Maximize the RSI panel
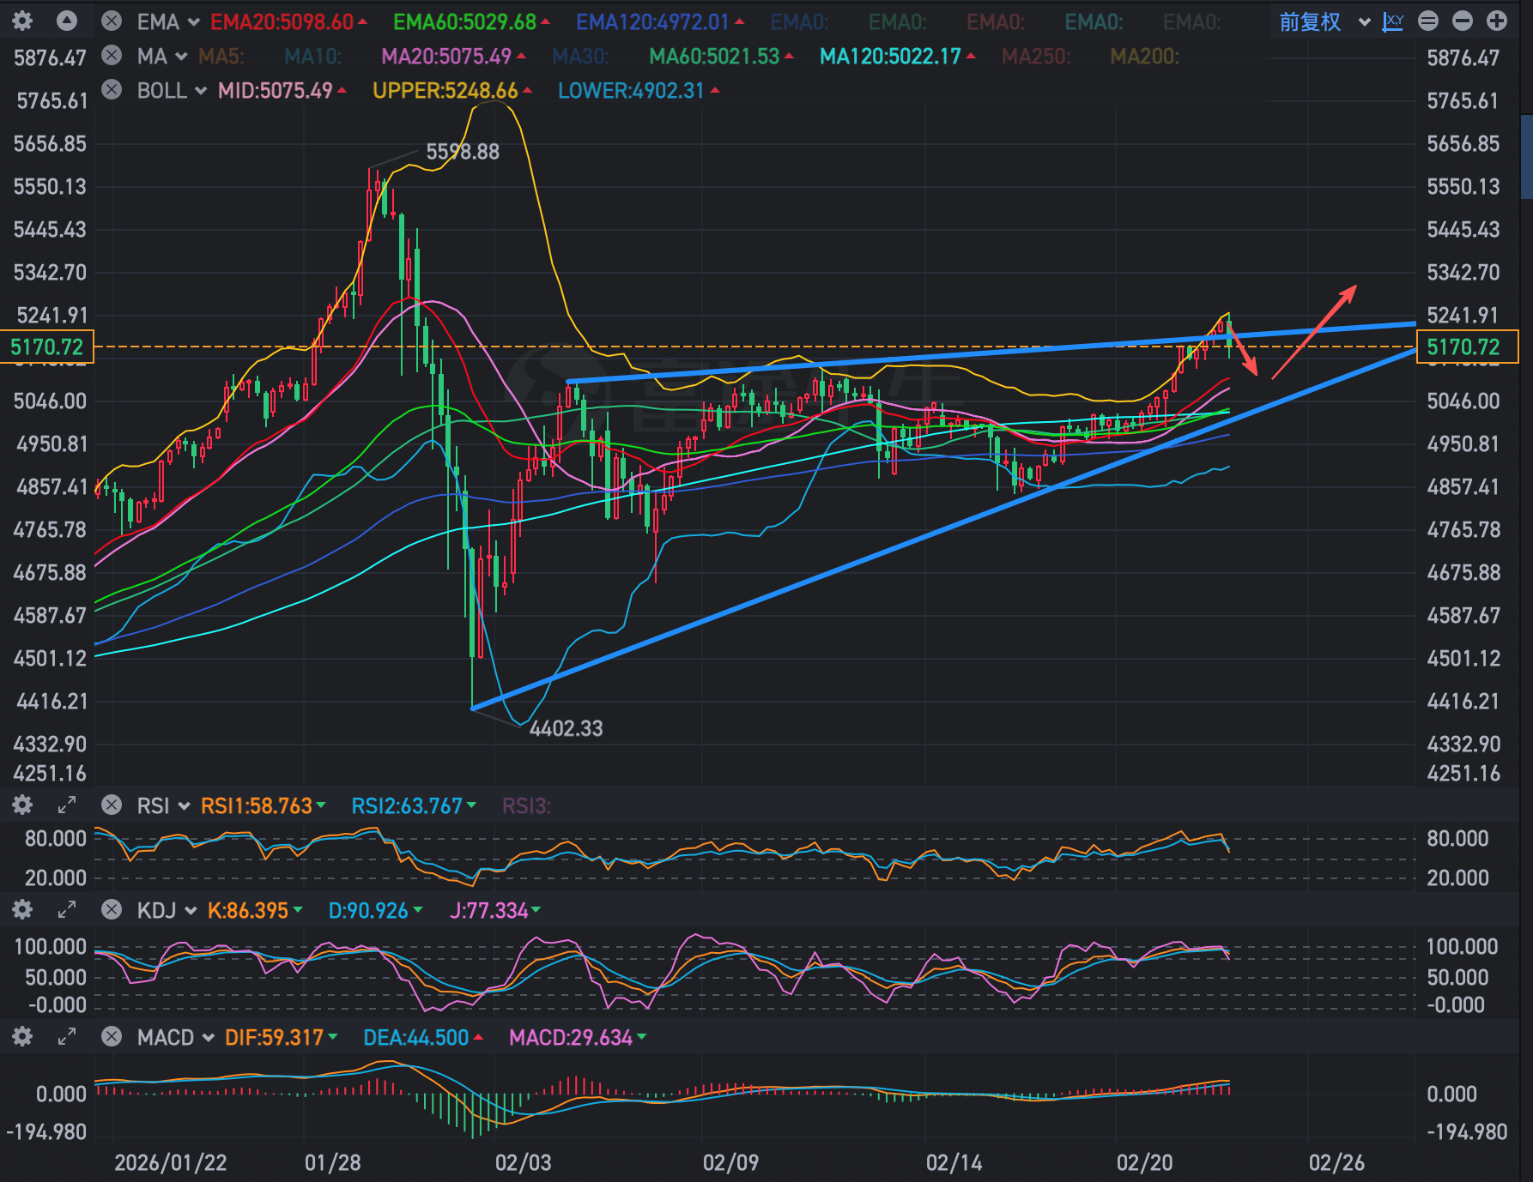The width and height of the screenshot is (1533, 1182). 67,805
